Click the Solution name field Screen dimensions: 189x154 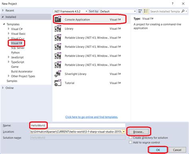[x=78, y=138]
